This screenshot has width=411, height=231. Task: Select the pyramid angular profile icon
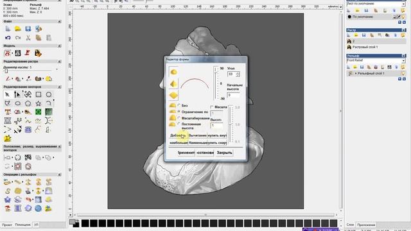[173, 84]
